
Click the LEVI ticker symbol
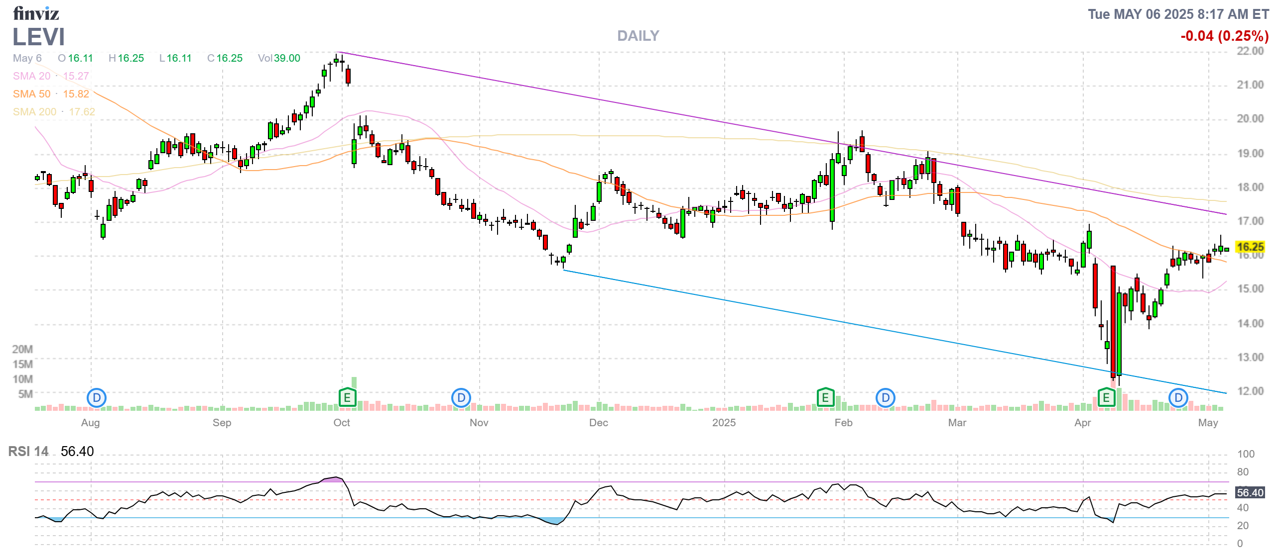point(39,37)
